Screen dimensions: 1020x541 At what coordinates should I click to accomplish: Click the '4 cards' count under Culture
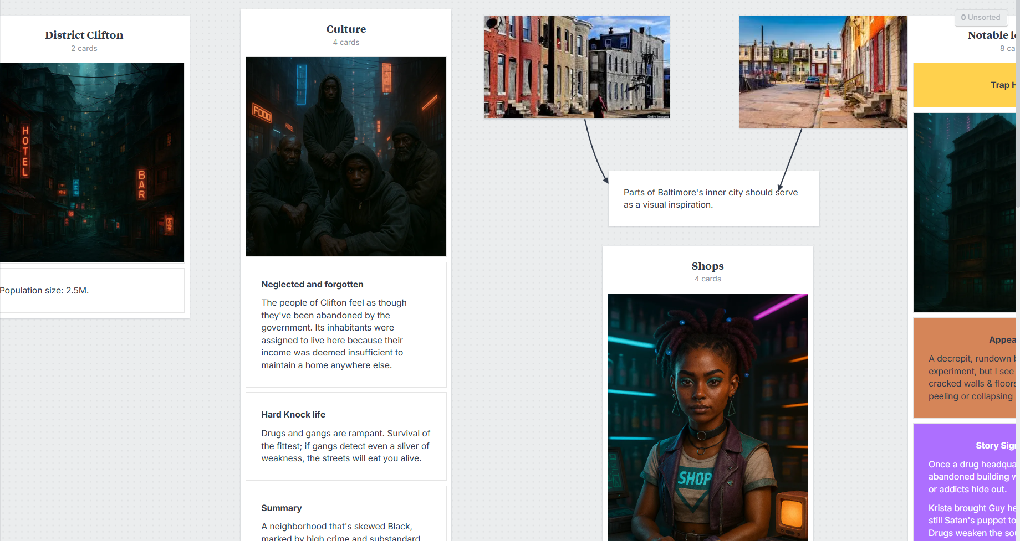click(346, 43)
